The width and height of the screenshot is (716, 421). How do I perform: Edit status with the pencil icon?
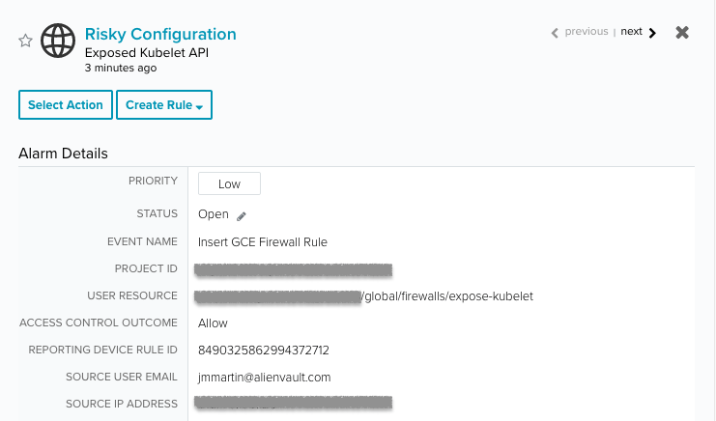pos(242,216)
